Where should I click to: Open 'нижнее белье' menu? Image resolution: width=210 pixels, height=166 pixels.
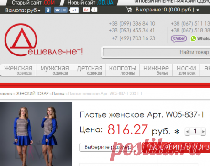point(156,70)
